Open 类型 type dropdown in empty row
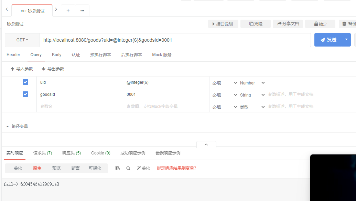 pos(252,107)
